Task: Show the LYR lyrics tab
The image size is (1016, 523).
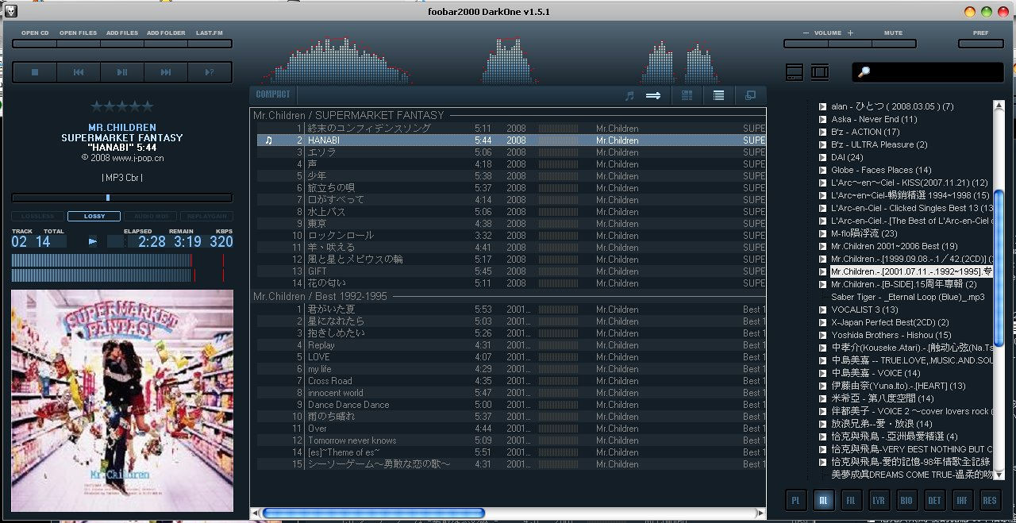Action: pos(879,501)
